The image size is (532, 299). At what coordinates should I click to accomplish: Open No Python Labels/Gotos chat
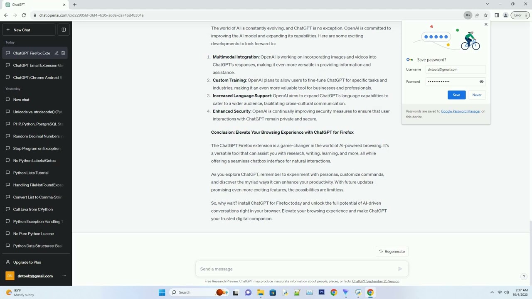point(36,161)
